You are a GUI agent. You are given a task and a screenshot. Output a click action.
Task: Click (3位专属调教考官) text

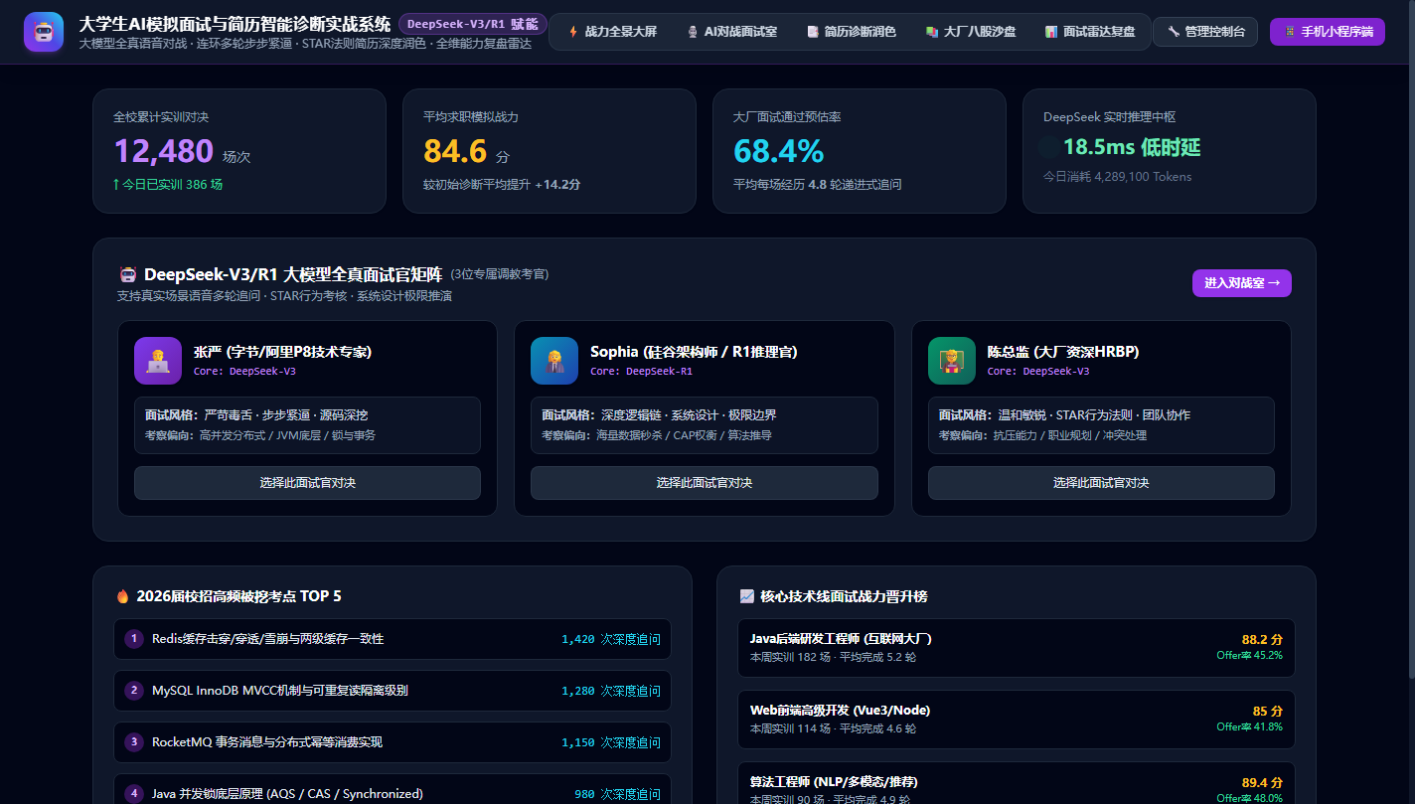tap(499, 274)
